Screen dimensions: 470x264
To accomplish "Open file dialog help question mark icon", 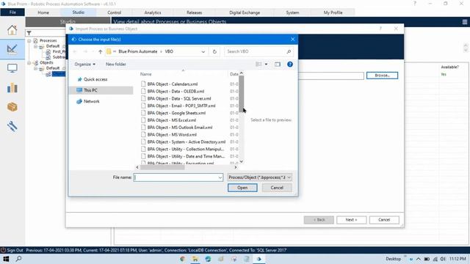I will [x=290, y=65].
